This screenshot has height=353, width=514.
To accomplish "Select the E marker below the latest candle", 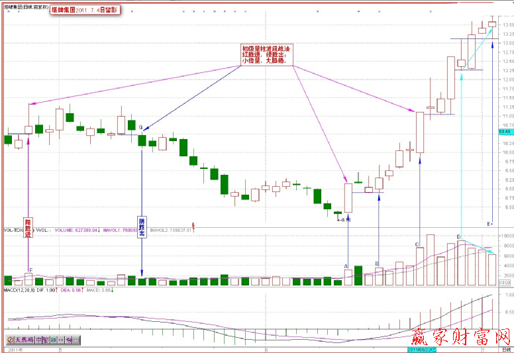I will point(489,224).
